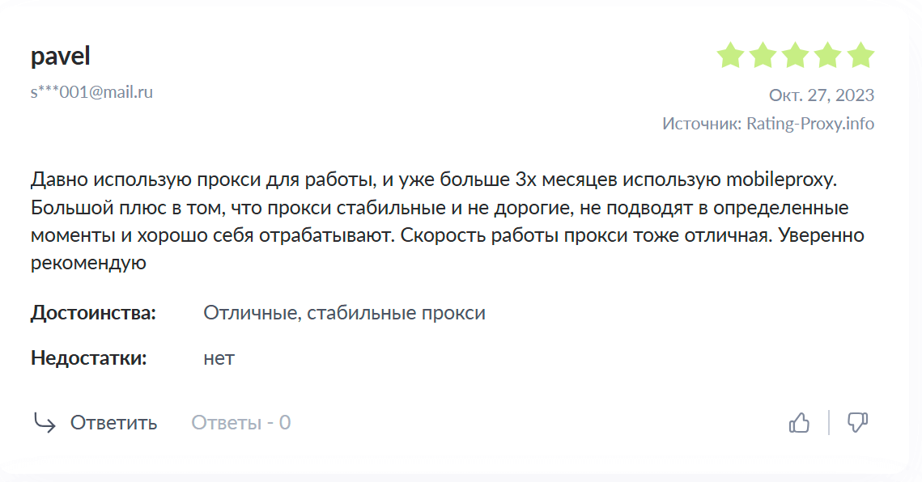The height and width of the screenshot is (482, 922).
Task: Click the masked email s***001@mail.ru
Action: [x=91, y=92]
